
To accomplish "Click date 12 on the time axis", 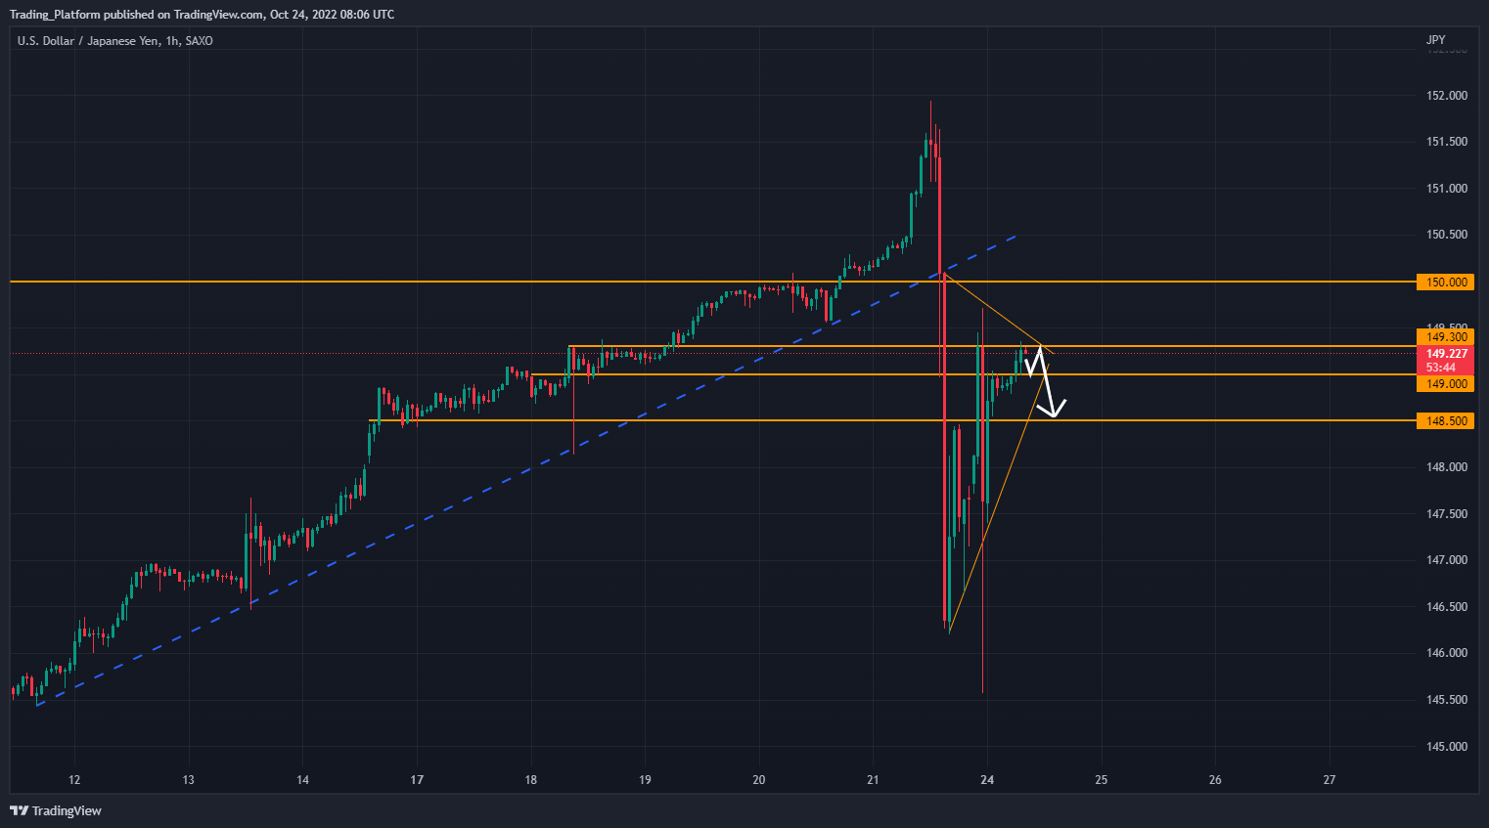I will coord(74,780).
